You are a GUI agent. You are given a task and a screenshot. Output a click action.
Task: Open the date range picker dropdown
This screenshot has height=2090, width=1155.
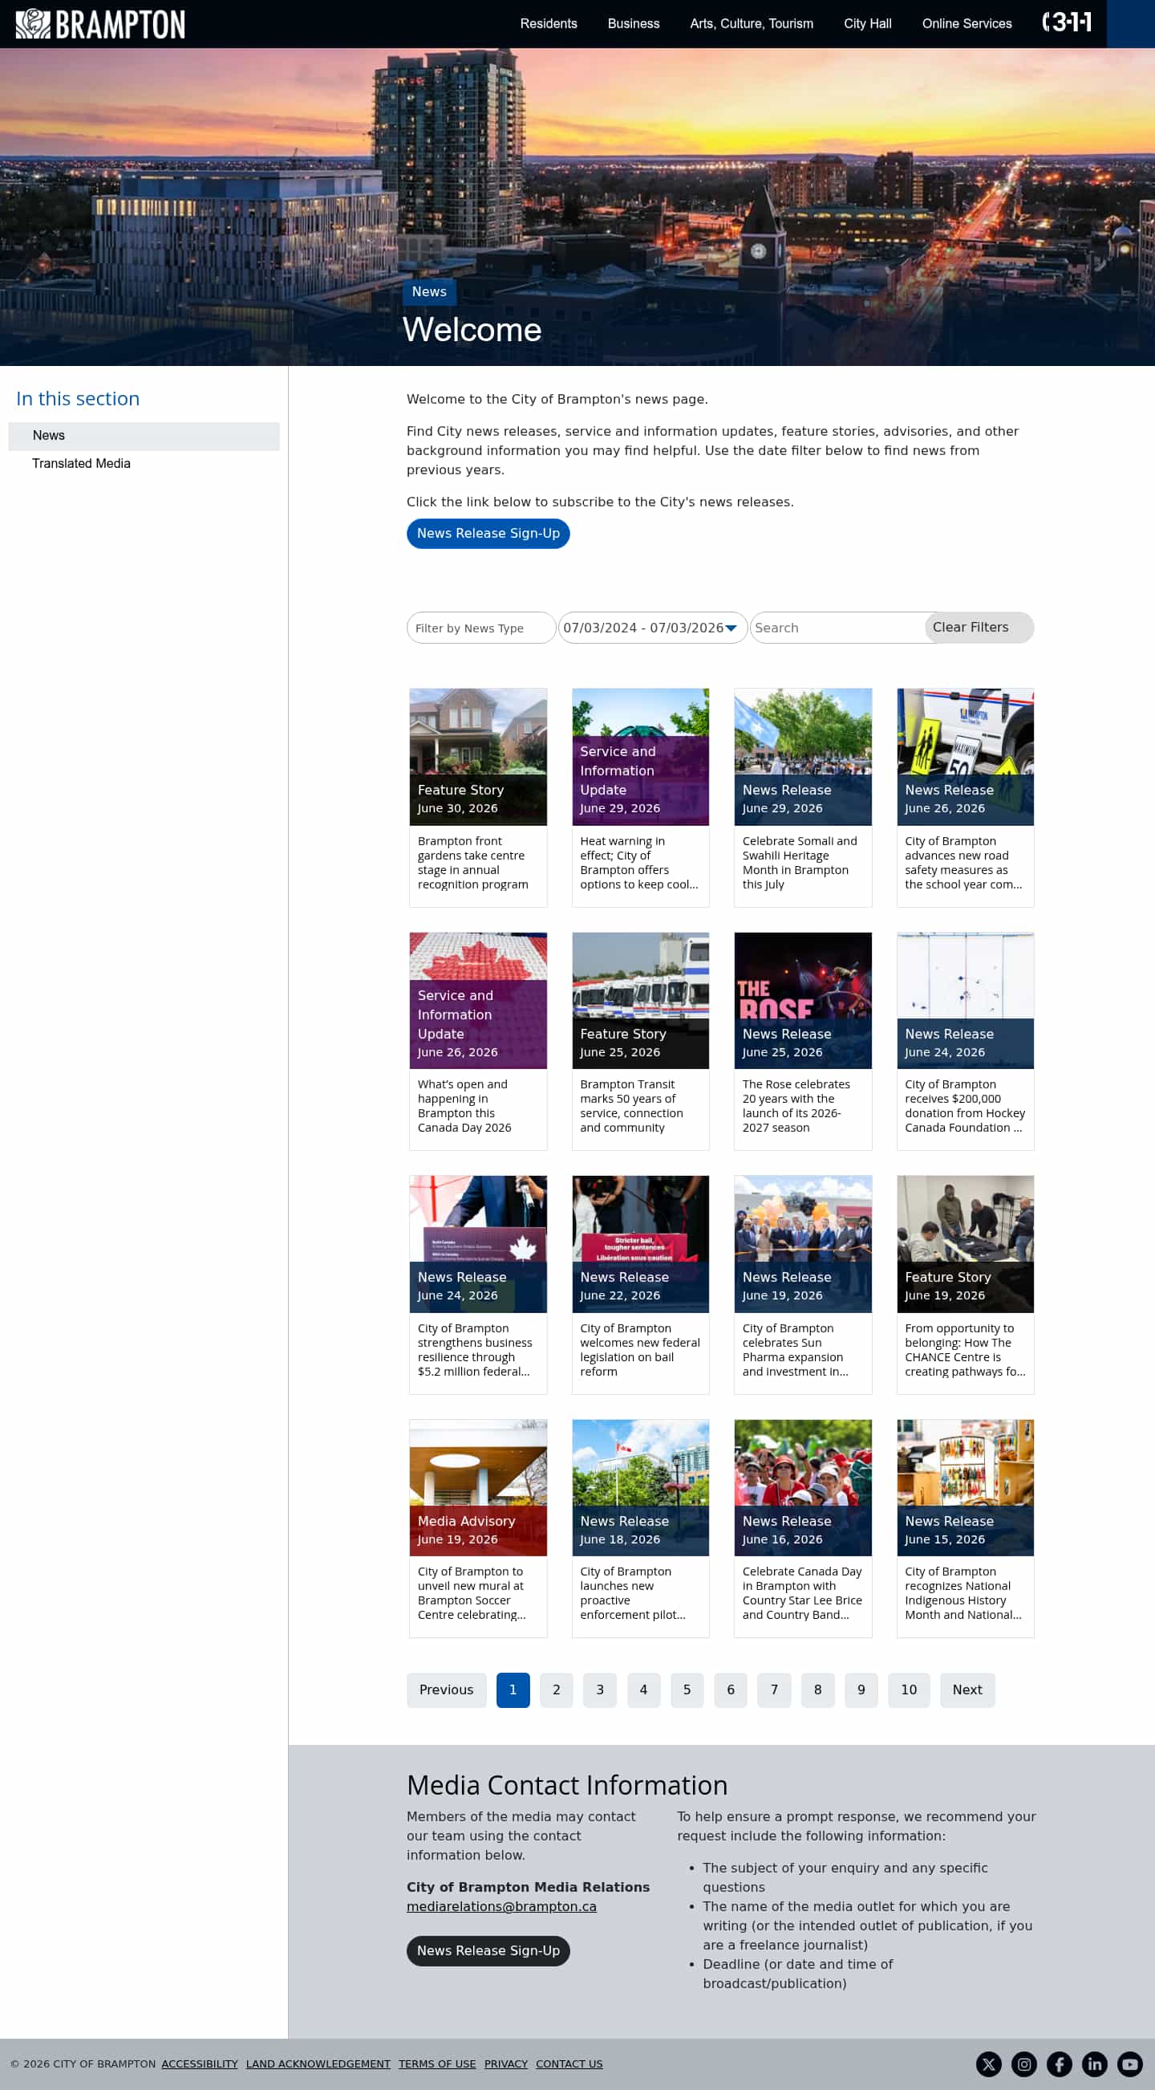[x=652, y=628]
